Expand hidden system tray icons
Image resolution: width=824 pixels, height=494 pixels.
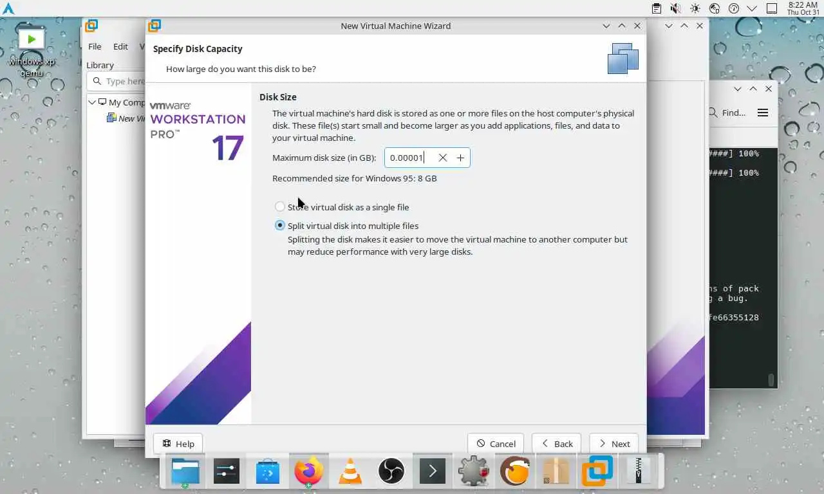tap(751, 8)
